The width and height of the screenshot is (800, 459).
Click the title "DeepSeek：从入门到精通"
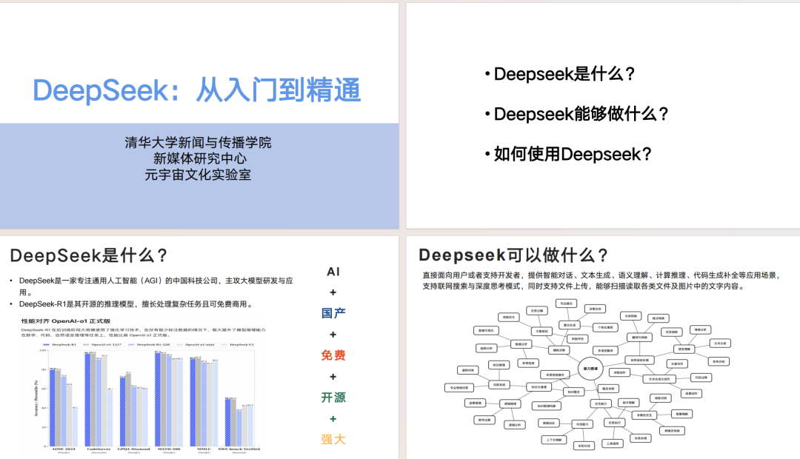(x=196, y=89)
